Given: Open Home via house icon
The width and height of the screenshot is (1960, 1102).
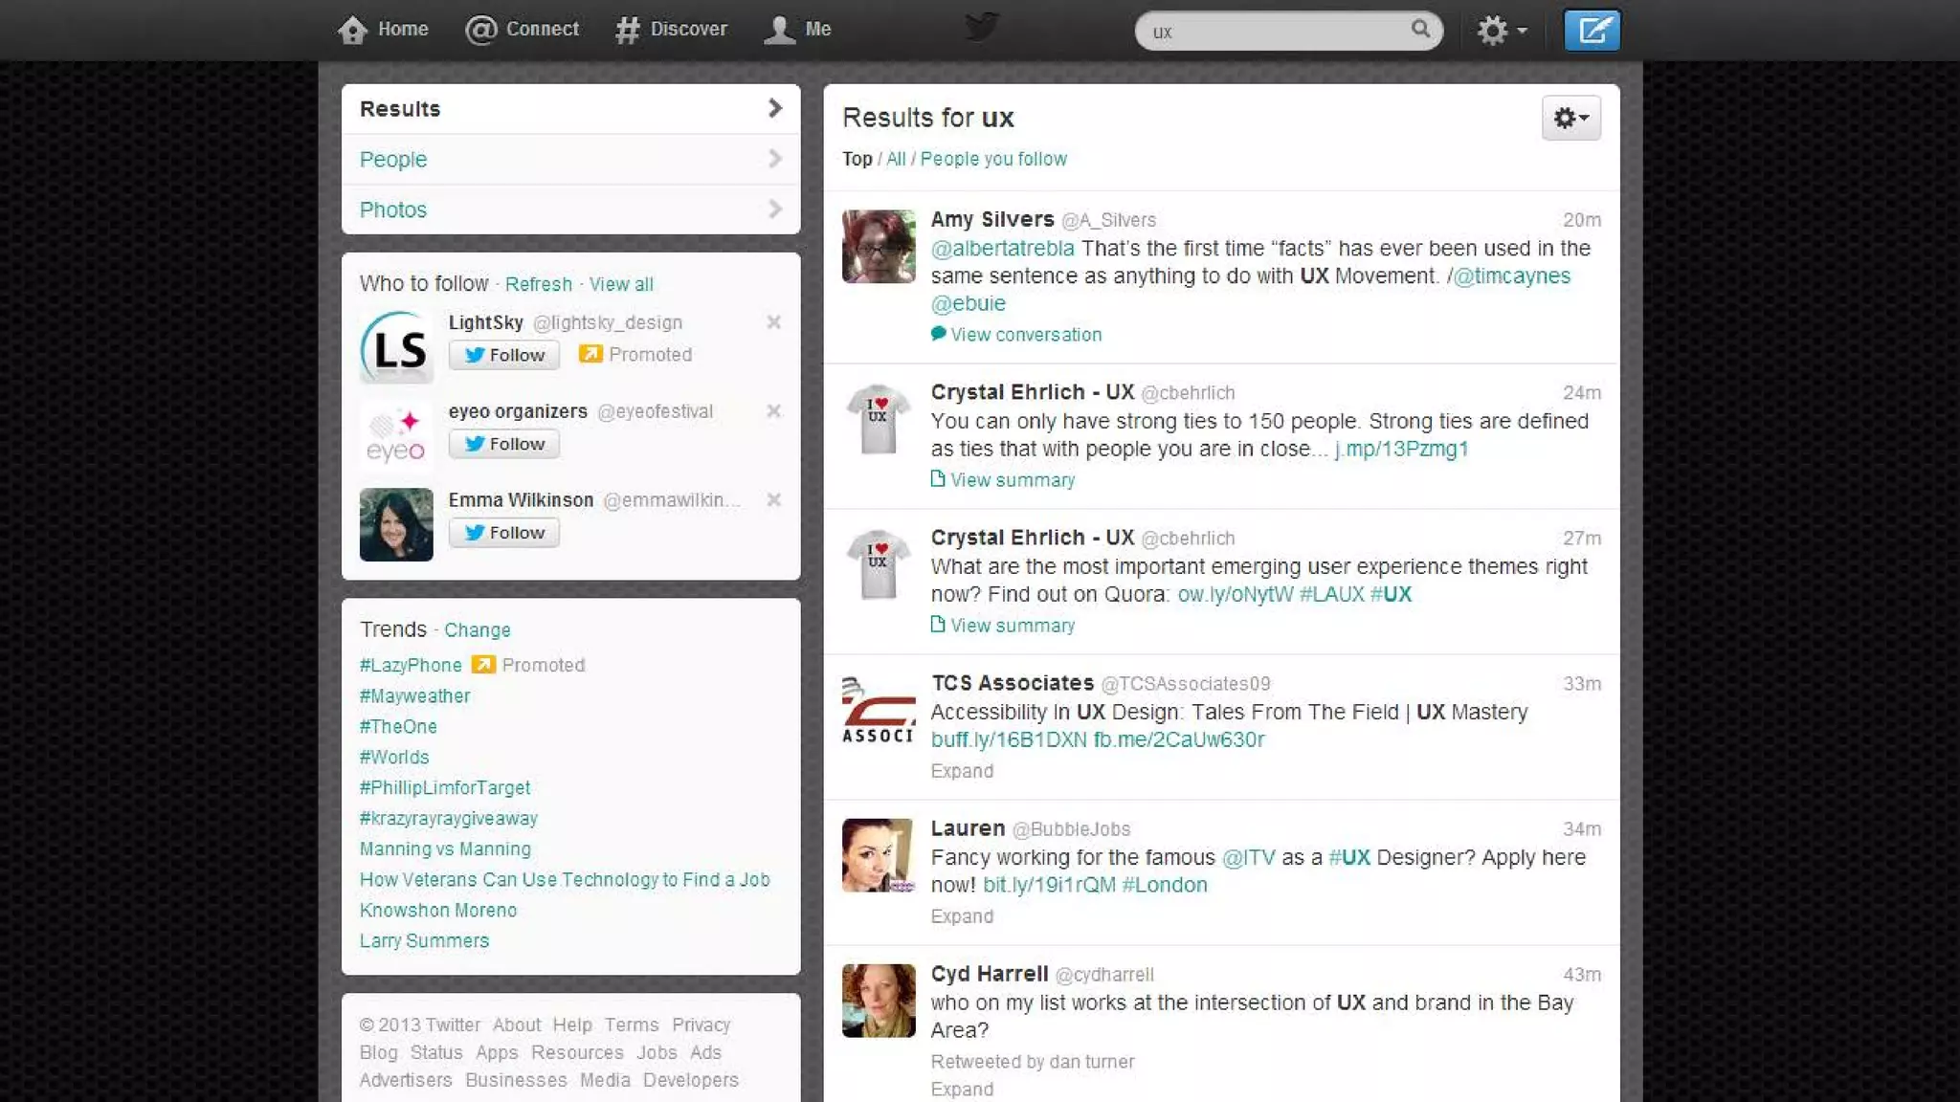Looking at the screenshot, I should 353,30.
